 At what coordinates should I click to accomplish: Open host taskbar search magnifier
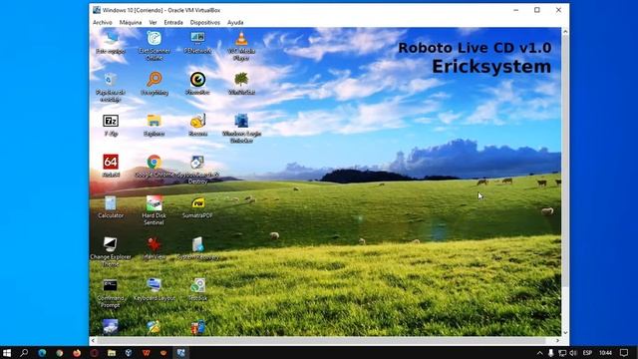[24, 352]
